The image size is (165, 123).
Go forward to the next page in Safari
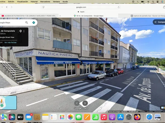point(12,7)
